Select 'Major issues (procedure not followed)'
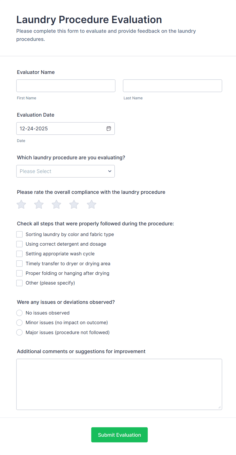The image size is (236, 455). point(20,332)
